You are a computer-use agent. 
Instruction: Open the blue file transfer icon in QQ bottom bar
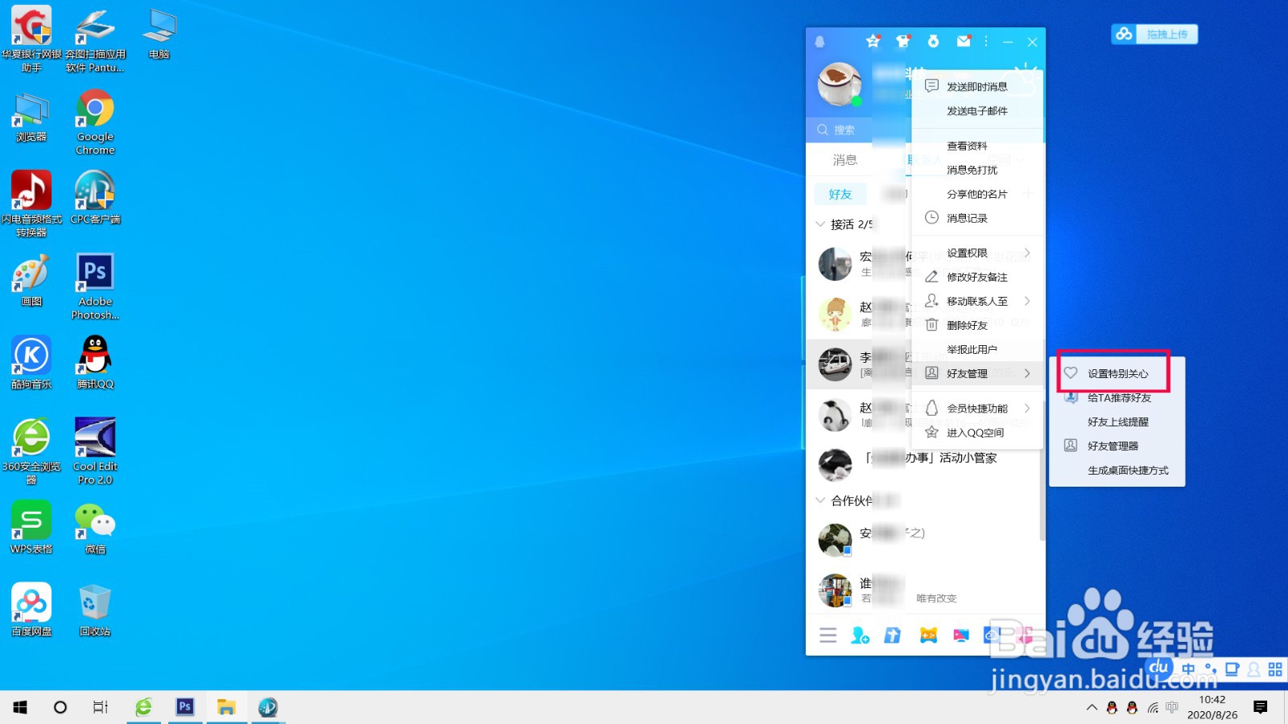(892, 636)
